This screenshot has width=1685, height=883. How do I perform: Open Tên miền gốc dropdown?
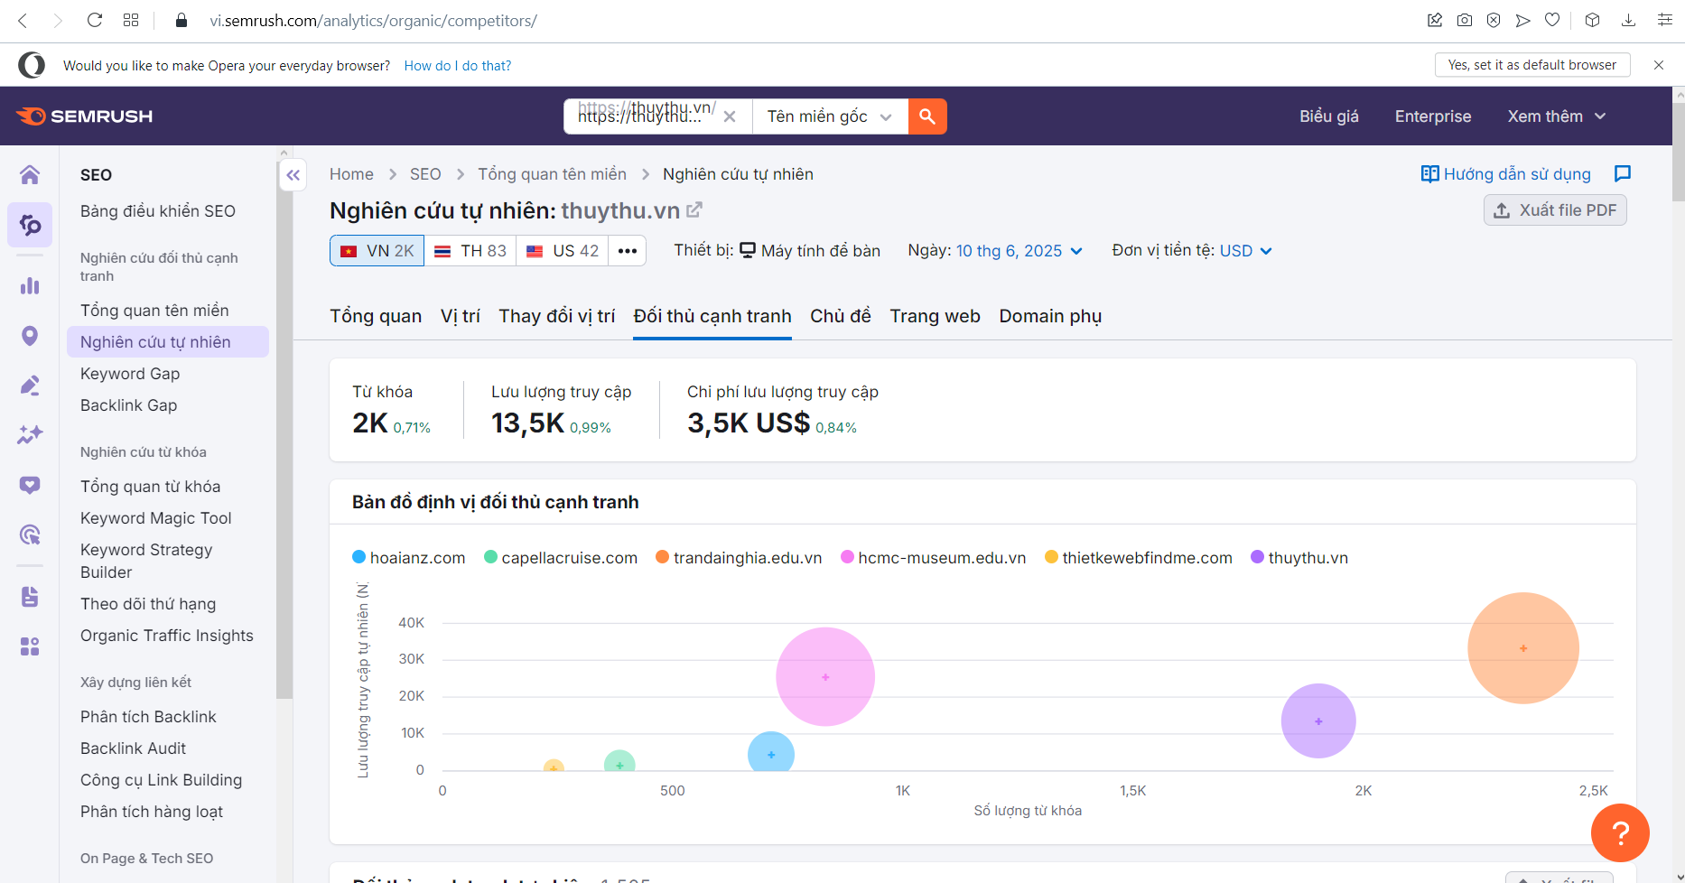pyautogui.click(x=830, y=116)
